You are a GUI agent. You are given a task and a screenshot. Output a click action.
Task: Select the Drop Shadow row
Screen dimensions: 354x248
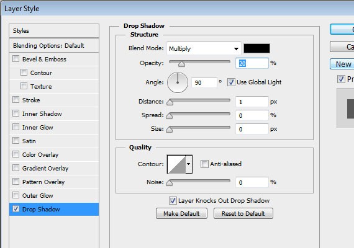(54, 209)
